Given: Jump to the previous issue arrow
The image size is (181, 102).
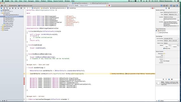Looking at the screenshot, I should [151, 8].
